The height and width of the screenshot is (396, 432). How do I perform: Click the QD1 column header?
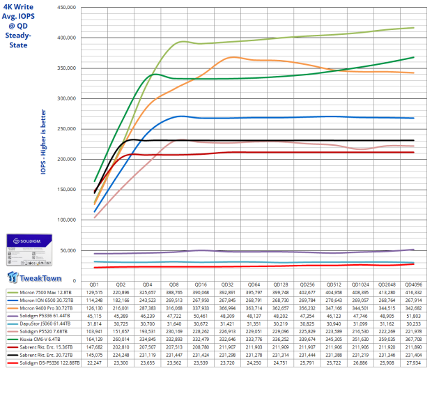(94, 284)
